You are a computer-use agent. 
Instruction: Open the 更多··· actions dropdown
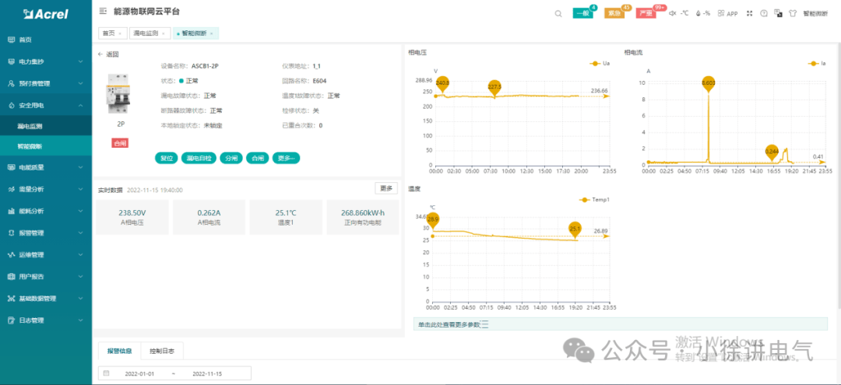coord(286,158)
